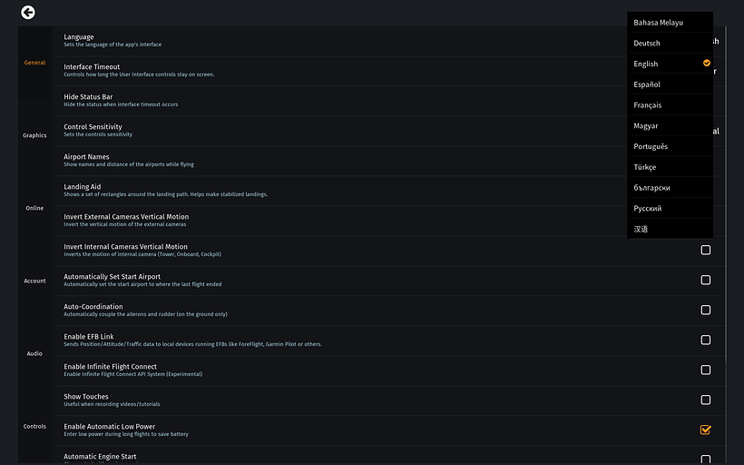Screen dimensions: 744x465
Task: Pick Français from the language options
Action: coord(648,105)
